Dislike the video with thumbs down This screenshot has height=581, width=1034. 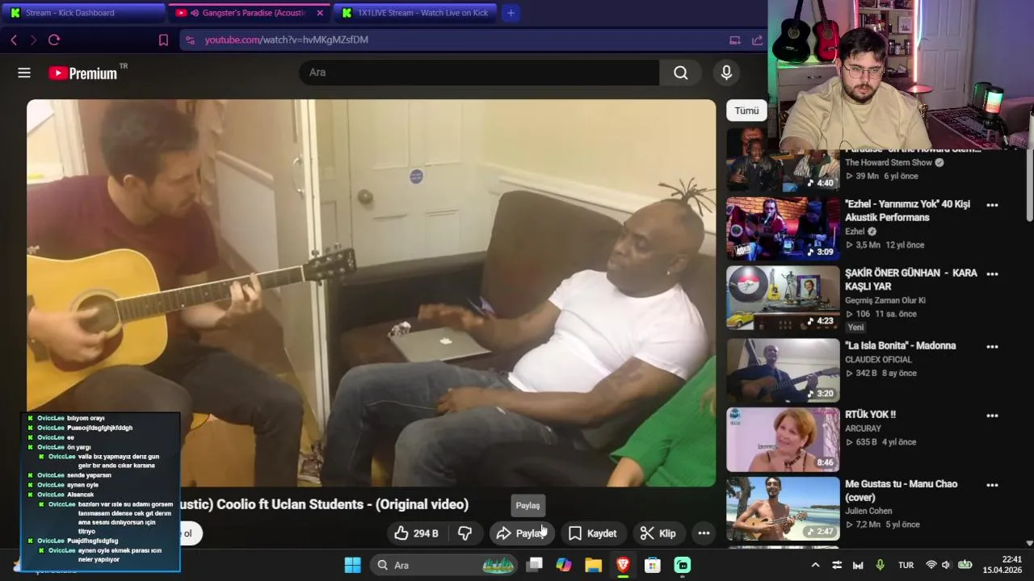click(x=465, y=533)
